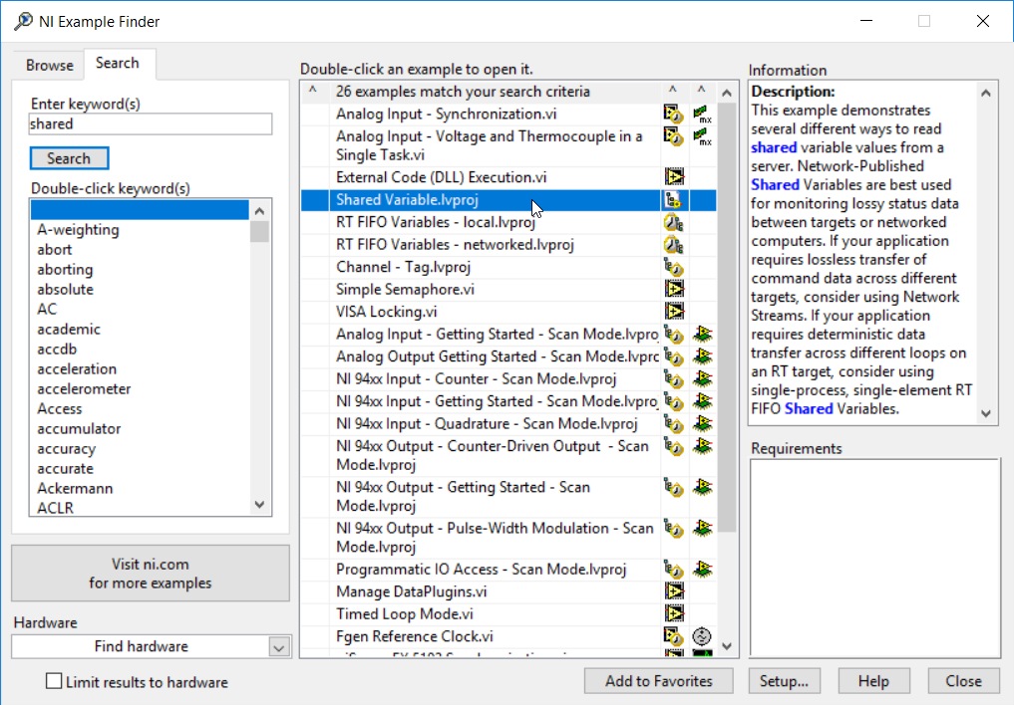This screenshot has height=705, width=1014.
Task: Click the Description panel scroll up arrow
Action: coord(985,93)
